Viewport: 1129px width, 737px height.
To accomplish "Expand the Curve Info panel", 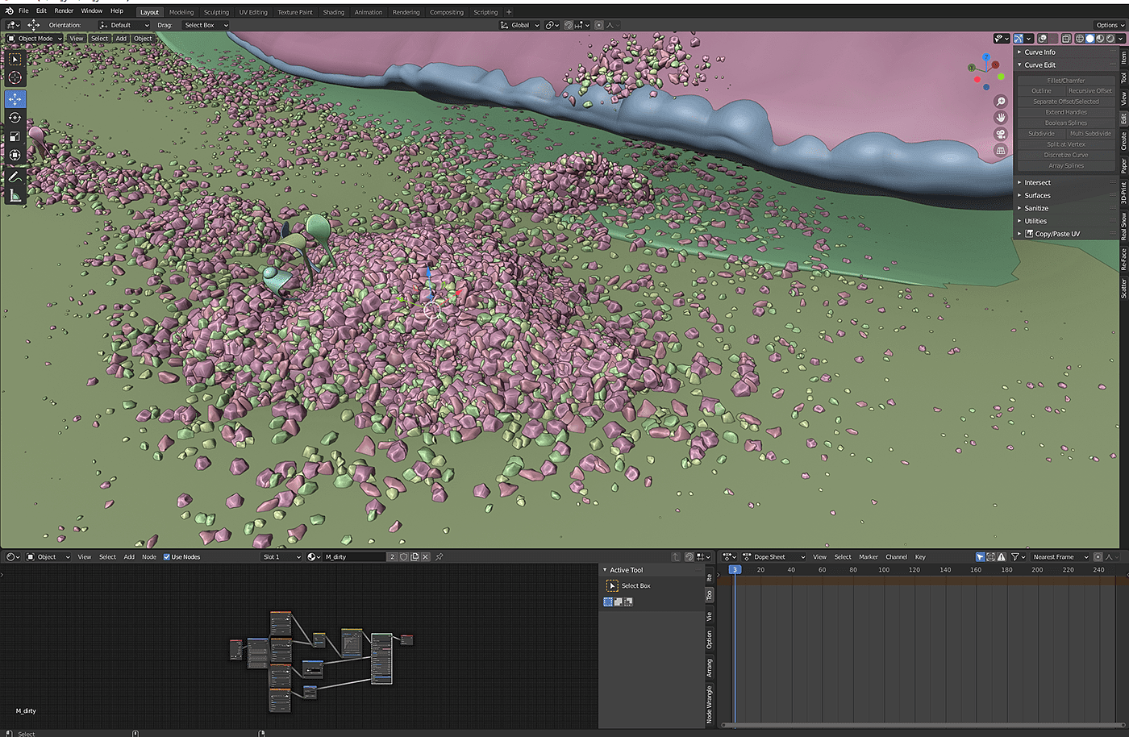I will [1039, 52].
